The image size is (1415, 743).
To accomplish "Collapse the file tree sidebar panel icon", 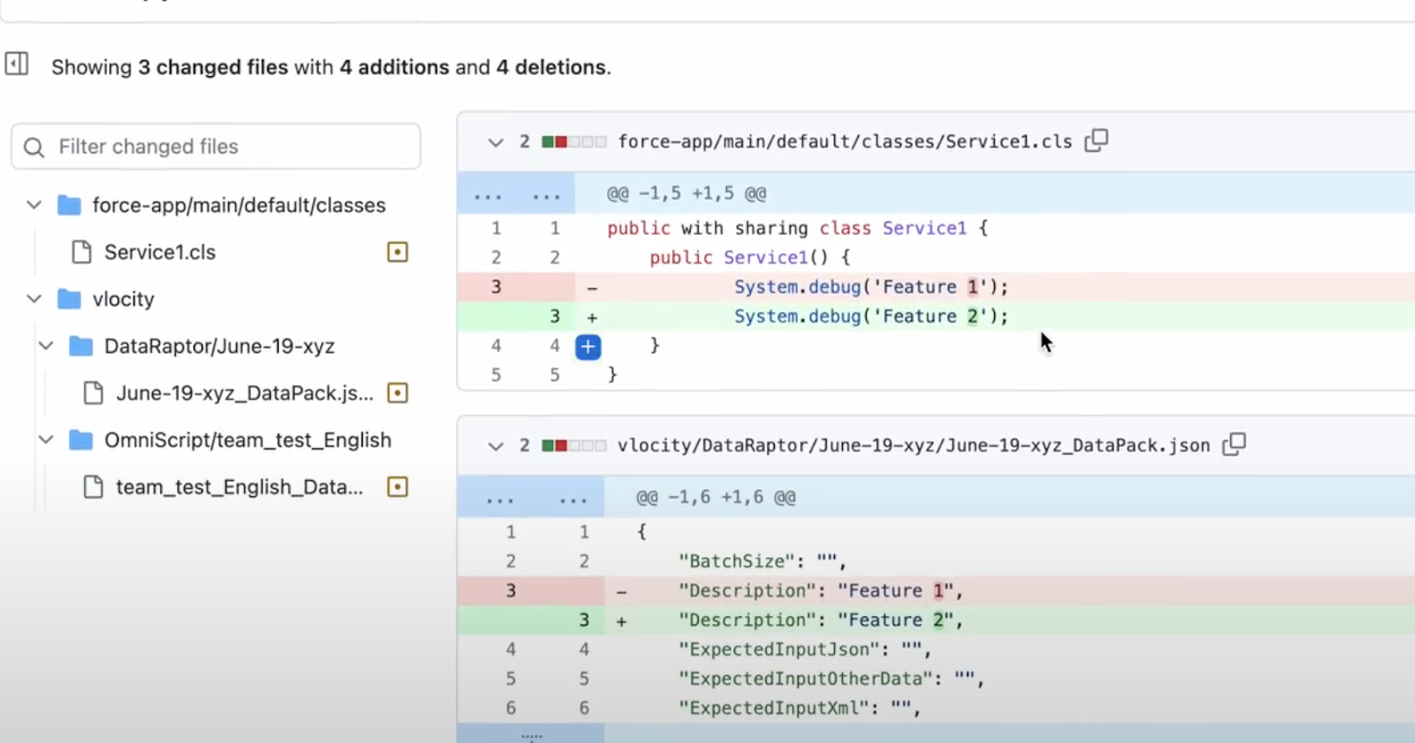I will 17,65.
